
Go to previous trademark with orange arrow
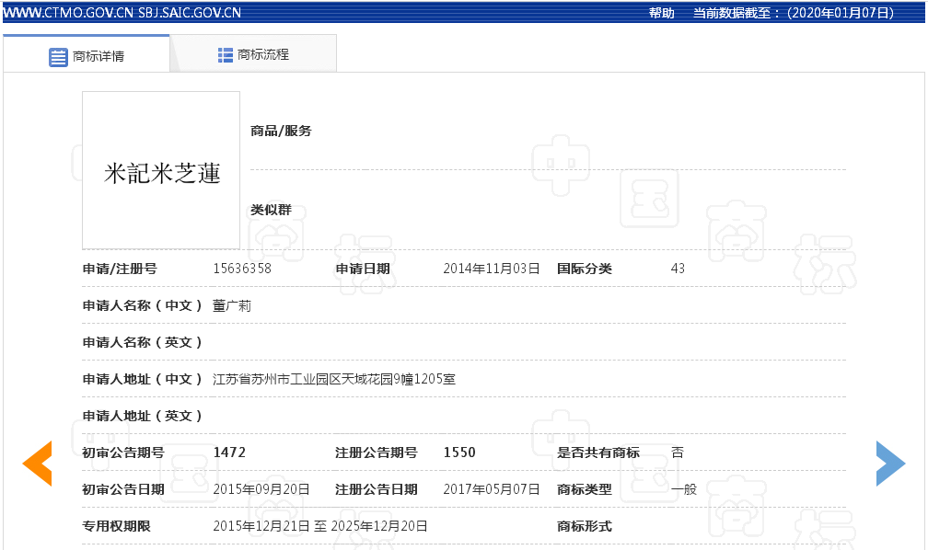click(37, 464)
